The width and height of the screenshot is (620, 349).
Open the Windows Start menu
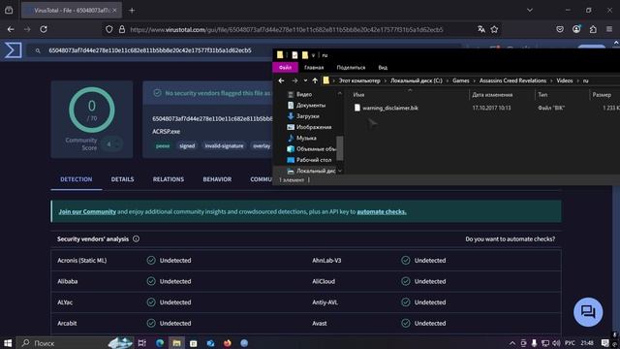(x=8, y=343)
